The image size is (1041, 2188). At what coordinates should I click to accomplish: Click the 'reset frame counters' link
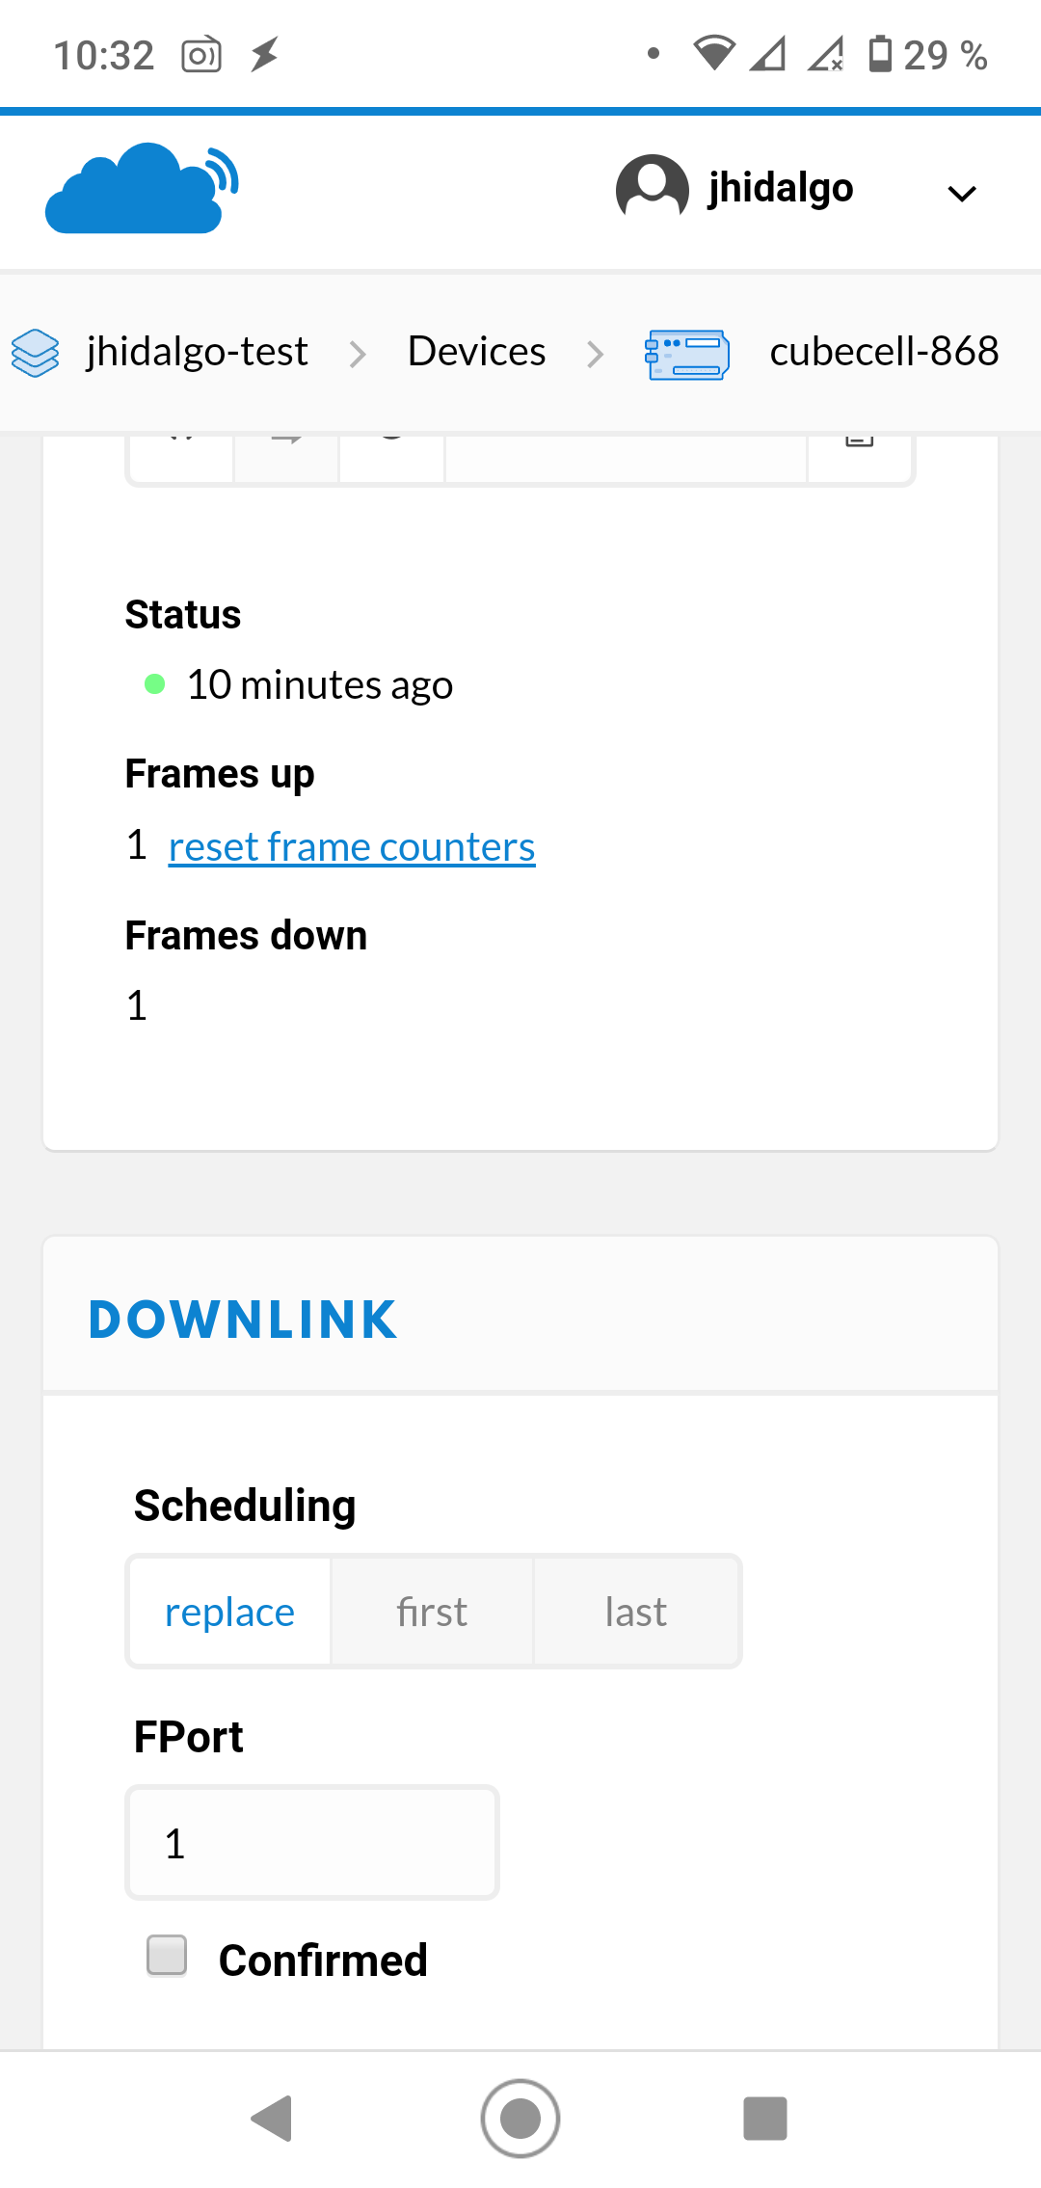click(352, 847)
